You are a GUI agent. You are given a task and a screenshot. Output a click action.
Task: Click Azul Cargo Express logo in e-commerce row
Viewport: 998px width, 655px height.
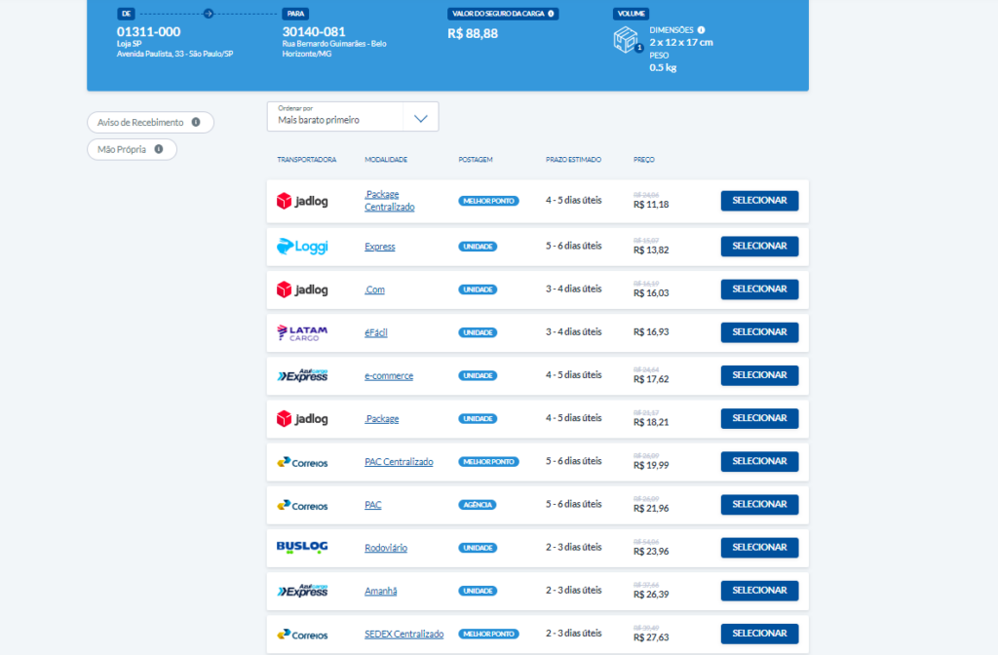302,375
